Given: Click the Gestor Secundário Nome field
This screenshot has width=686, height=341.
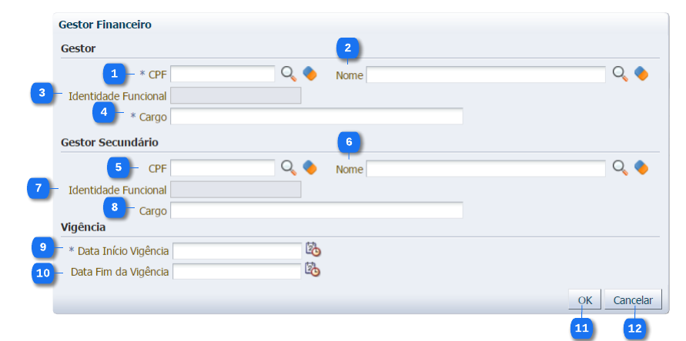Looking at the screenshot, I should tap(486, 168).
